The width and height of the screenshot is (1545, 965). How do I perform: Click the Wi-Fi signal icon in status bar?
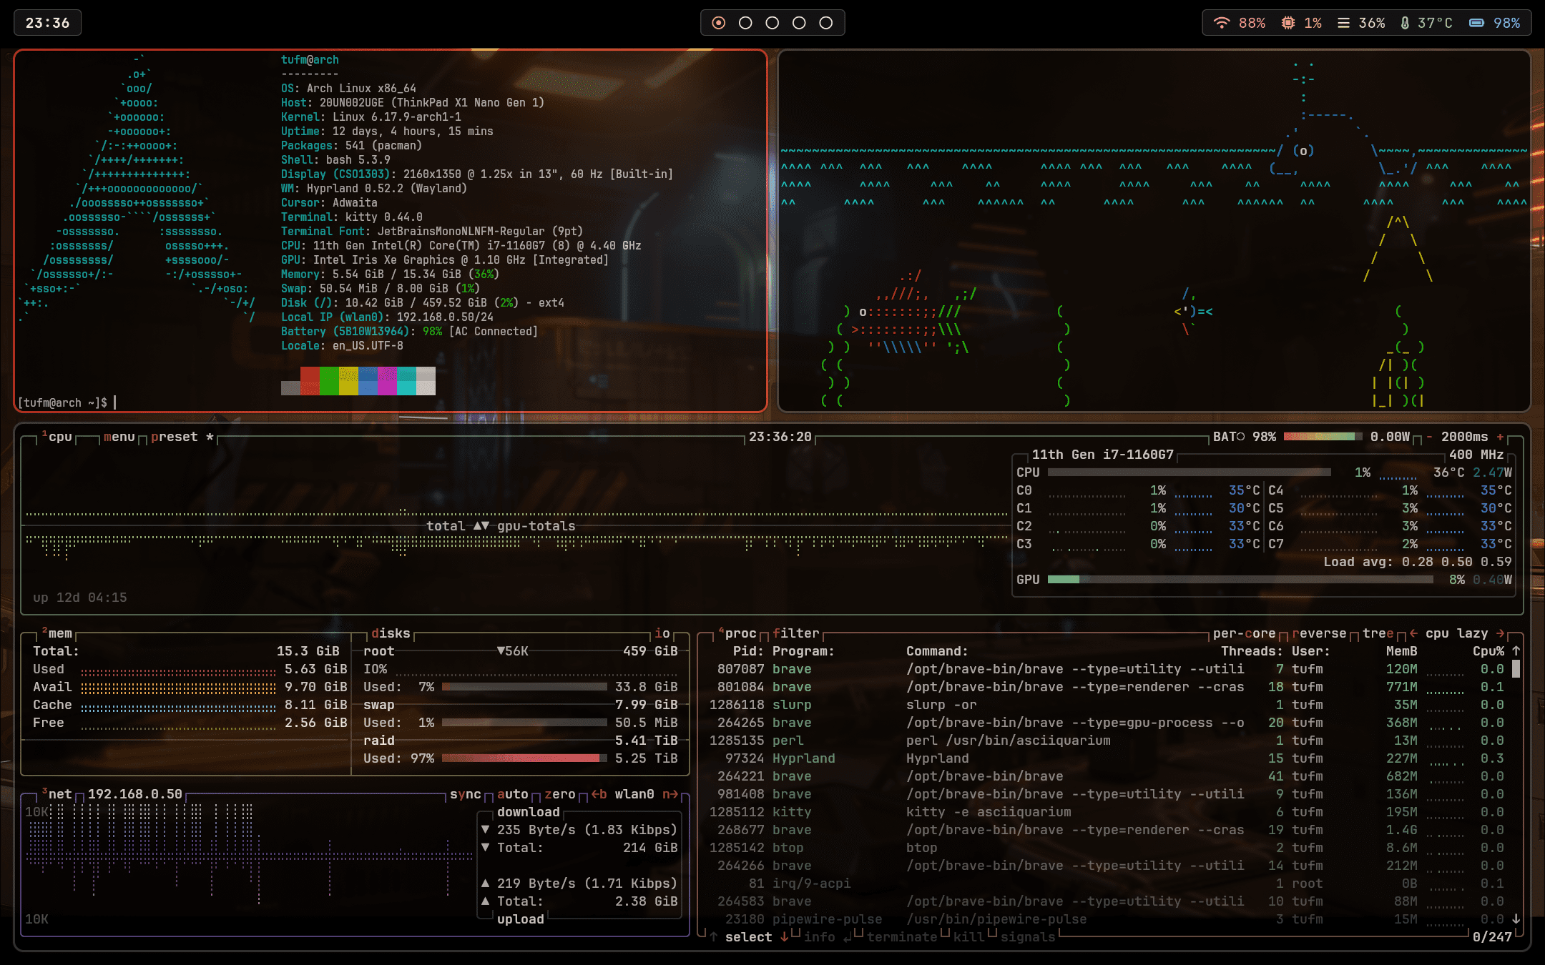[x=1222, y=23]
